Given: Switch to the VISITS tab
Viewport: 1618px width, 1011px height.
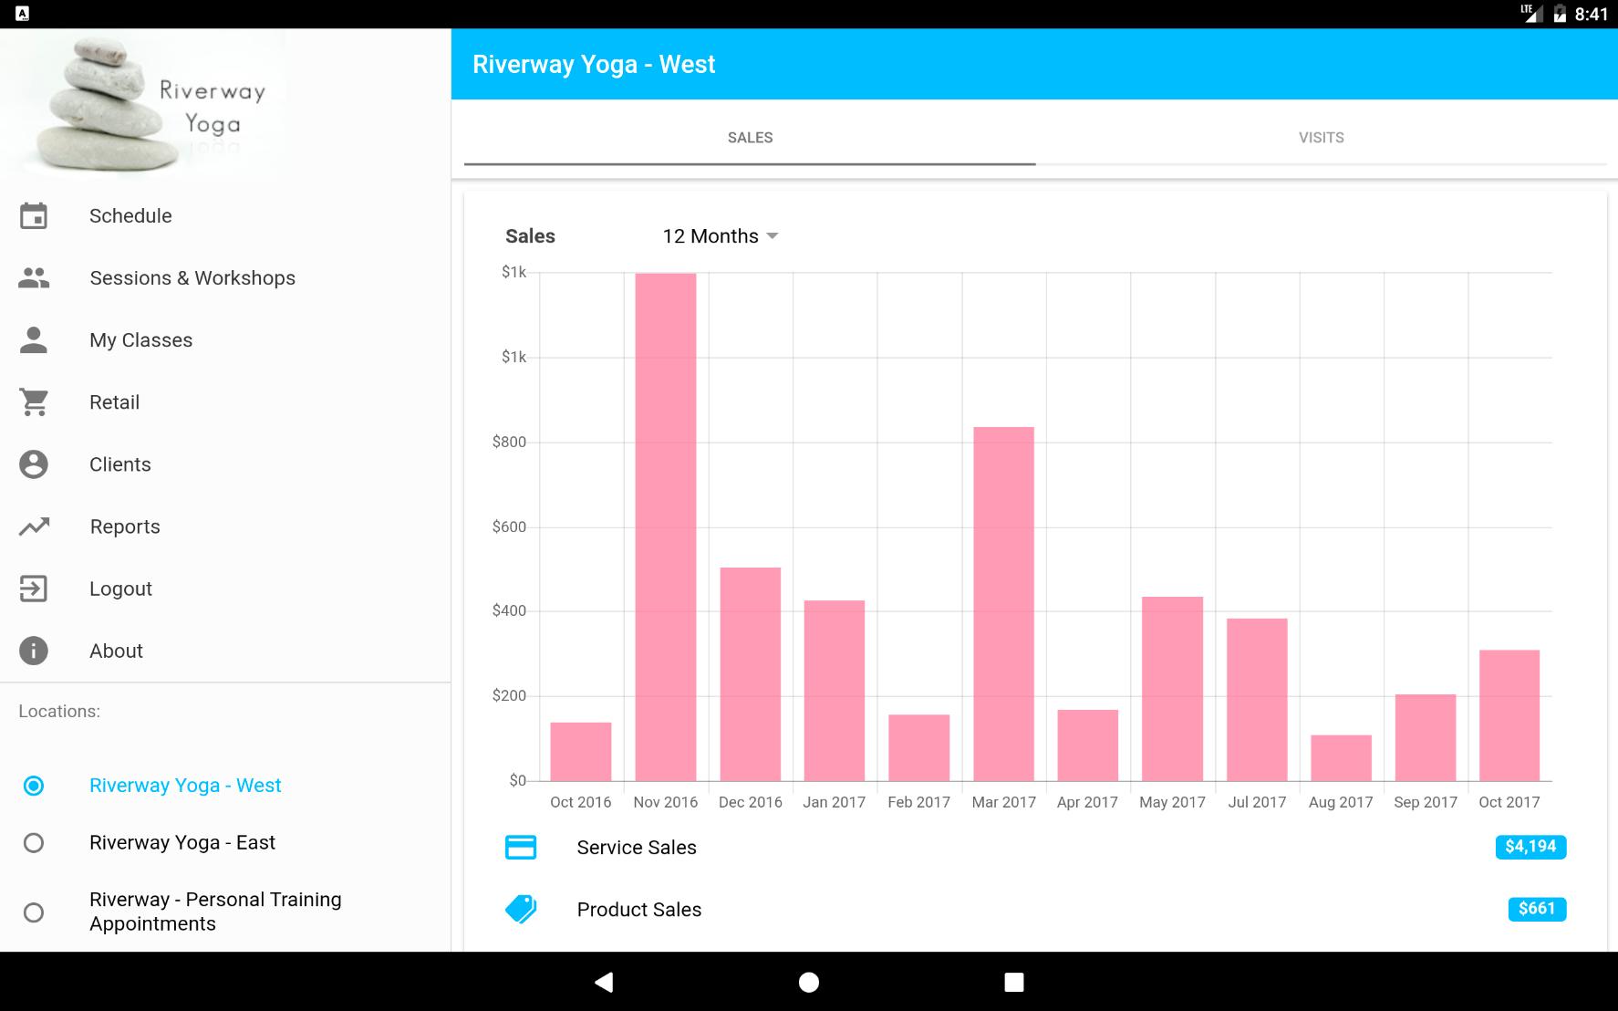Looking at the screenshot, I should click(x=1322, y=138).
